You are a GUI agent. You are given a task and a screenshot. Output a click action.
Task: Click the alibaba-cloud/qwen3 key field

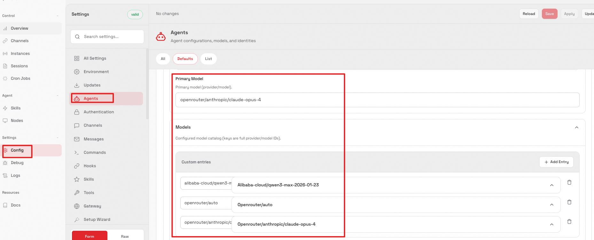tap(206, 183)
